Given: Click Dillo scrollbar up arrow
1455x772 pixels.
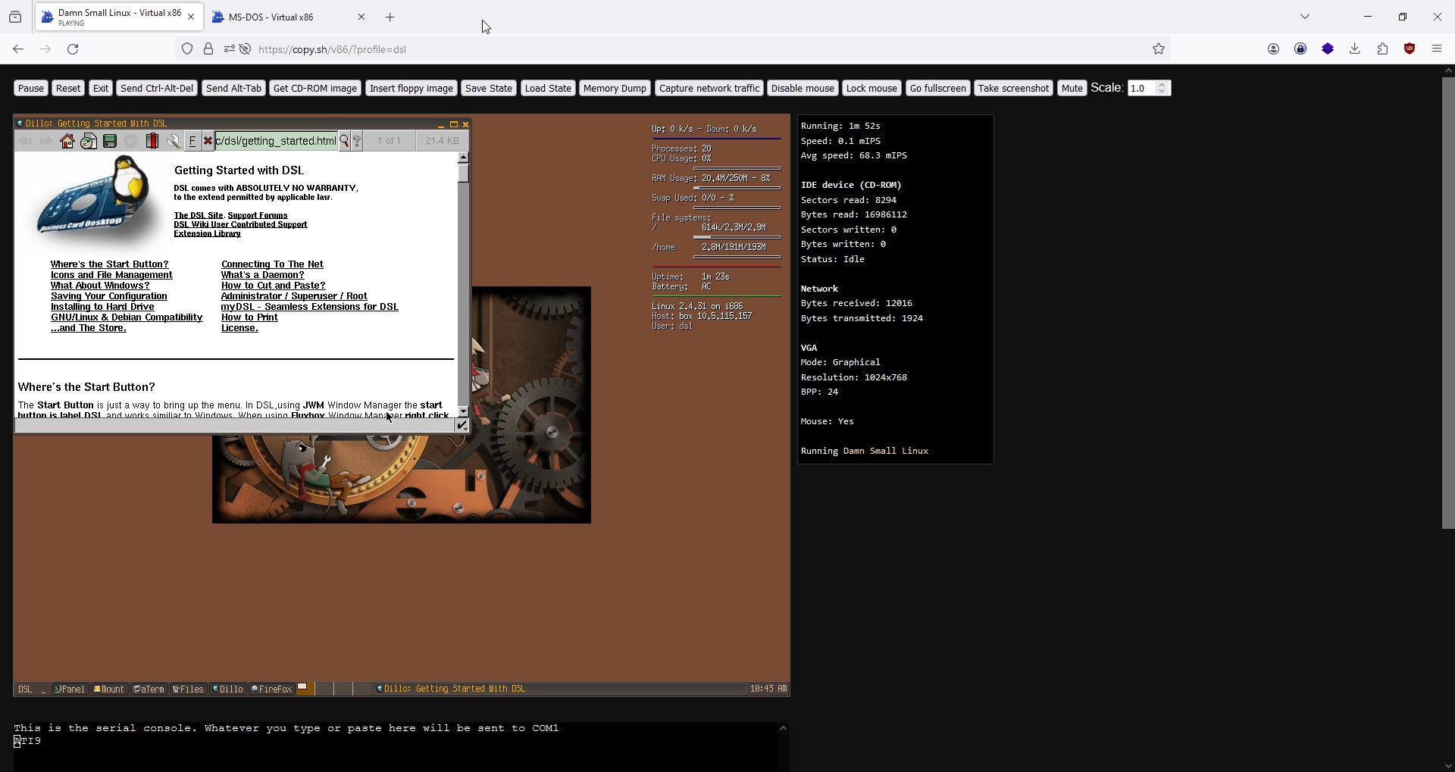Looking at the screenshot, I should pyautogui.click(x=463, y=158).
